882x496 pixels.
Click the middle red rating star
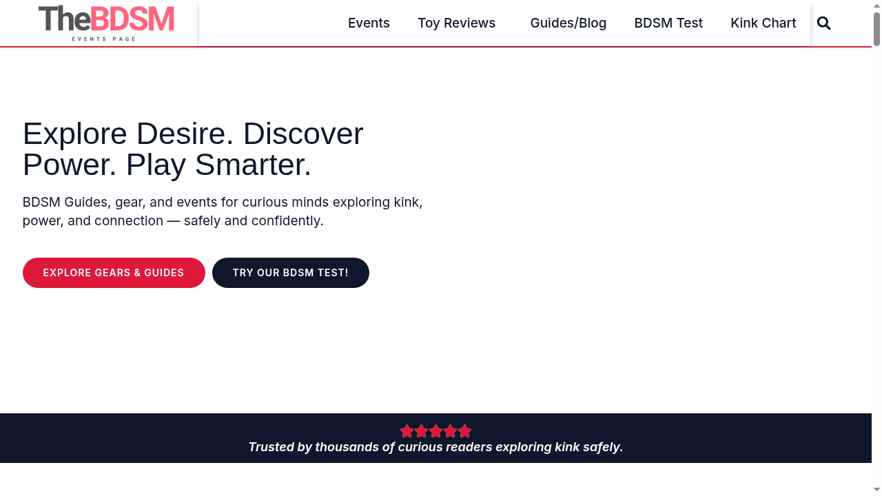click(x=435, y=431)
